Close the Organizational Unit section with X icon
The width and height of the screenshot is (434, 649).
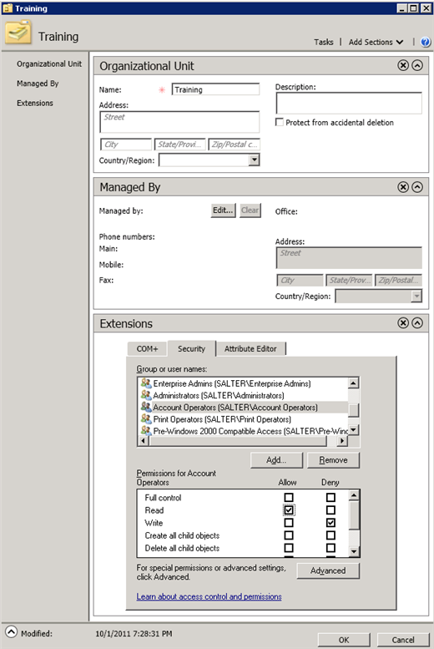point(403,65)
